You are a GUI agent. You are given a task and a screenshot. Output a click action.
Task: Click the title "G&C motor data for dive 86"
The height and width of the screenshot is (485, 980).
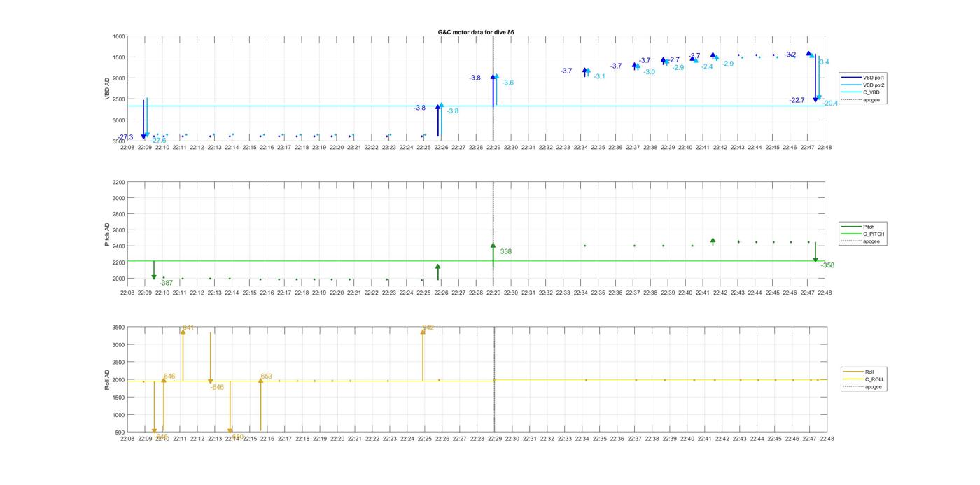[x=476, y=32]
